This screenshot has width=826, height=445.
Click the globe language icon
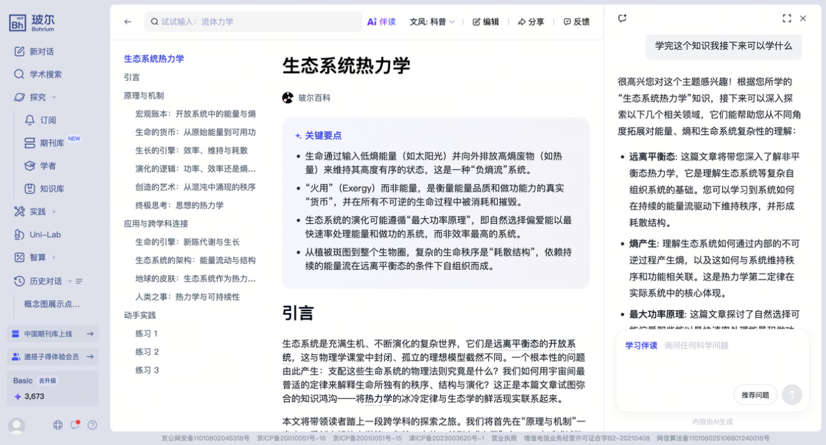(58, 425)
